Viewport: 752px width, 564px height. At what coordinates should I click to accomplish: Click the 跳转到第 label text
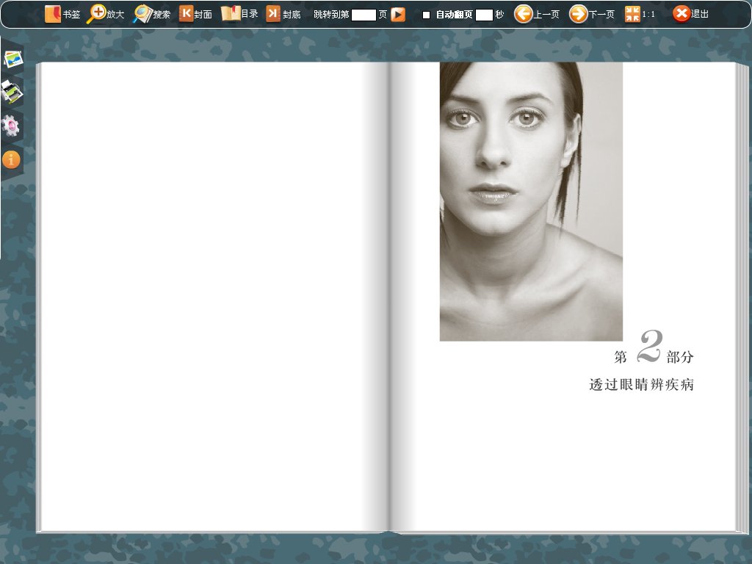point(331,15)
